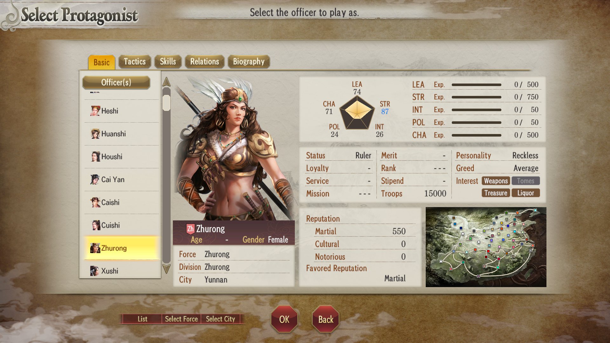Screen dimensions: 610x343
Task: Toggle the Liquor interest tag
Action: coord(525,193)
